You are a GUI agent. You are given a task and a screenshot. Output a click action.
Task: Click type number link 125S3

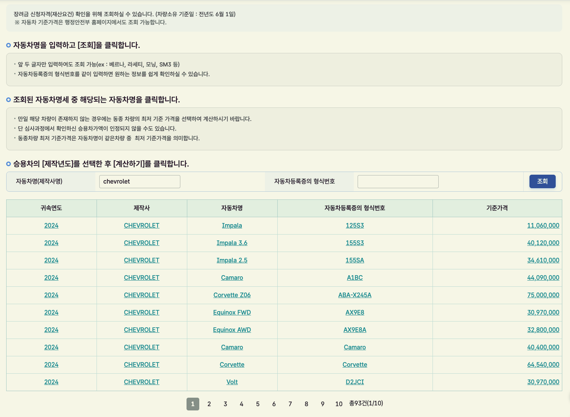click(x=355, y=225)
